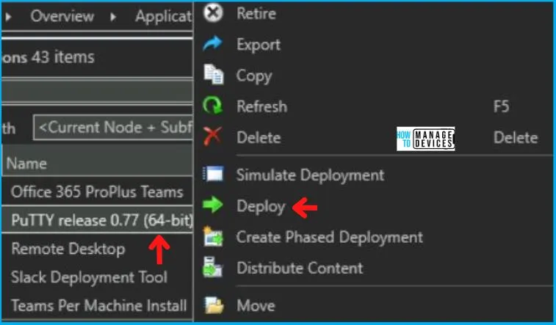Image resolution: width=556 pixels, height=325 pixels.
Task: Click the Delete shortcut label at right
Action: pos(516,137)
